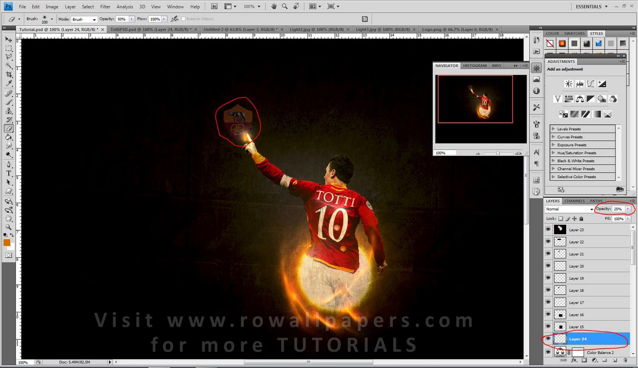Hide Layer 20 visibility eye
The height and width of the screenshot is (368, 638).
coord(548,266)
